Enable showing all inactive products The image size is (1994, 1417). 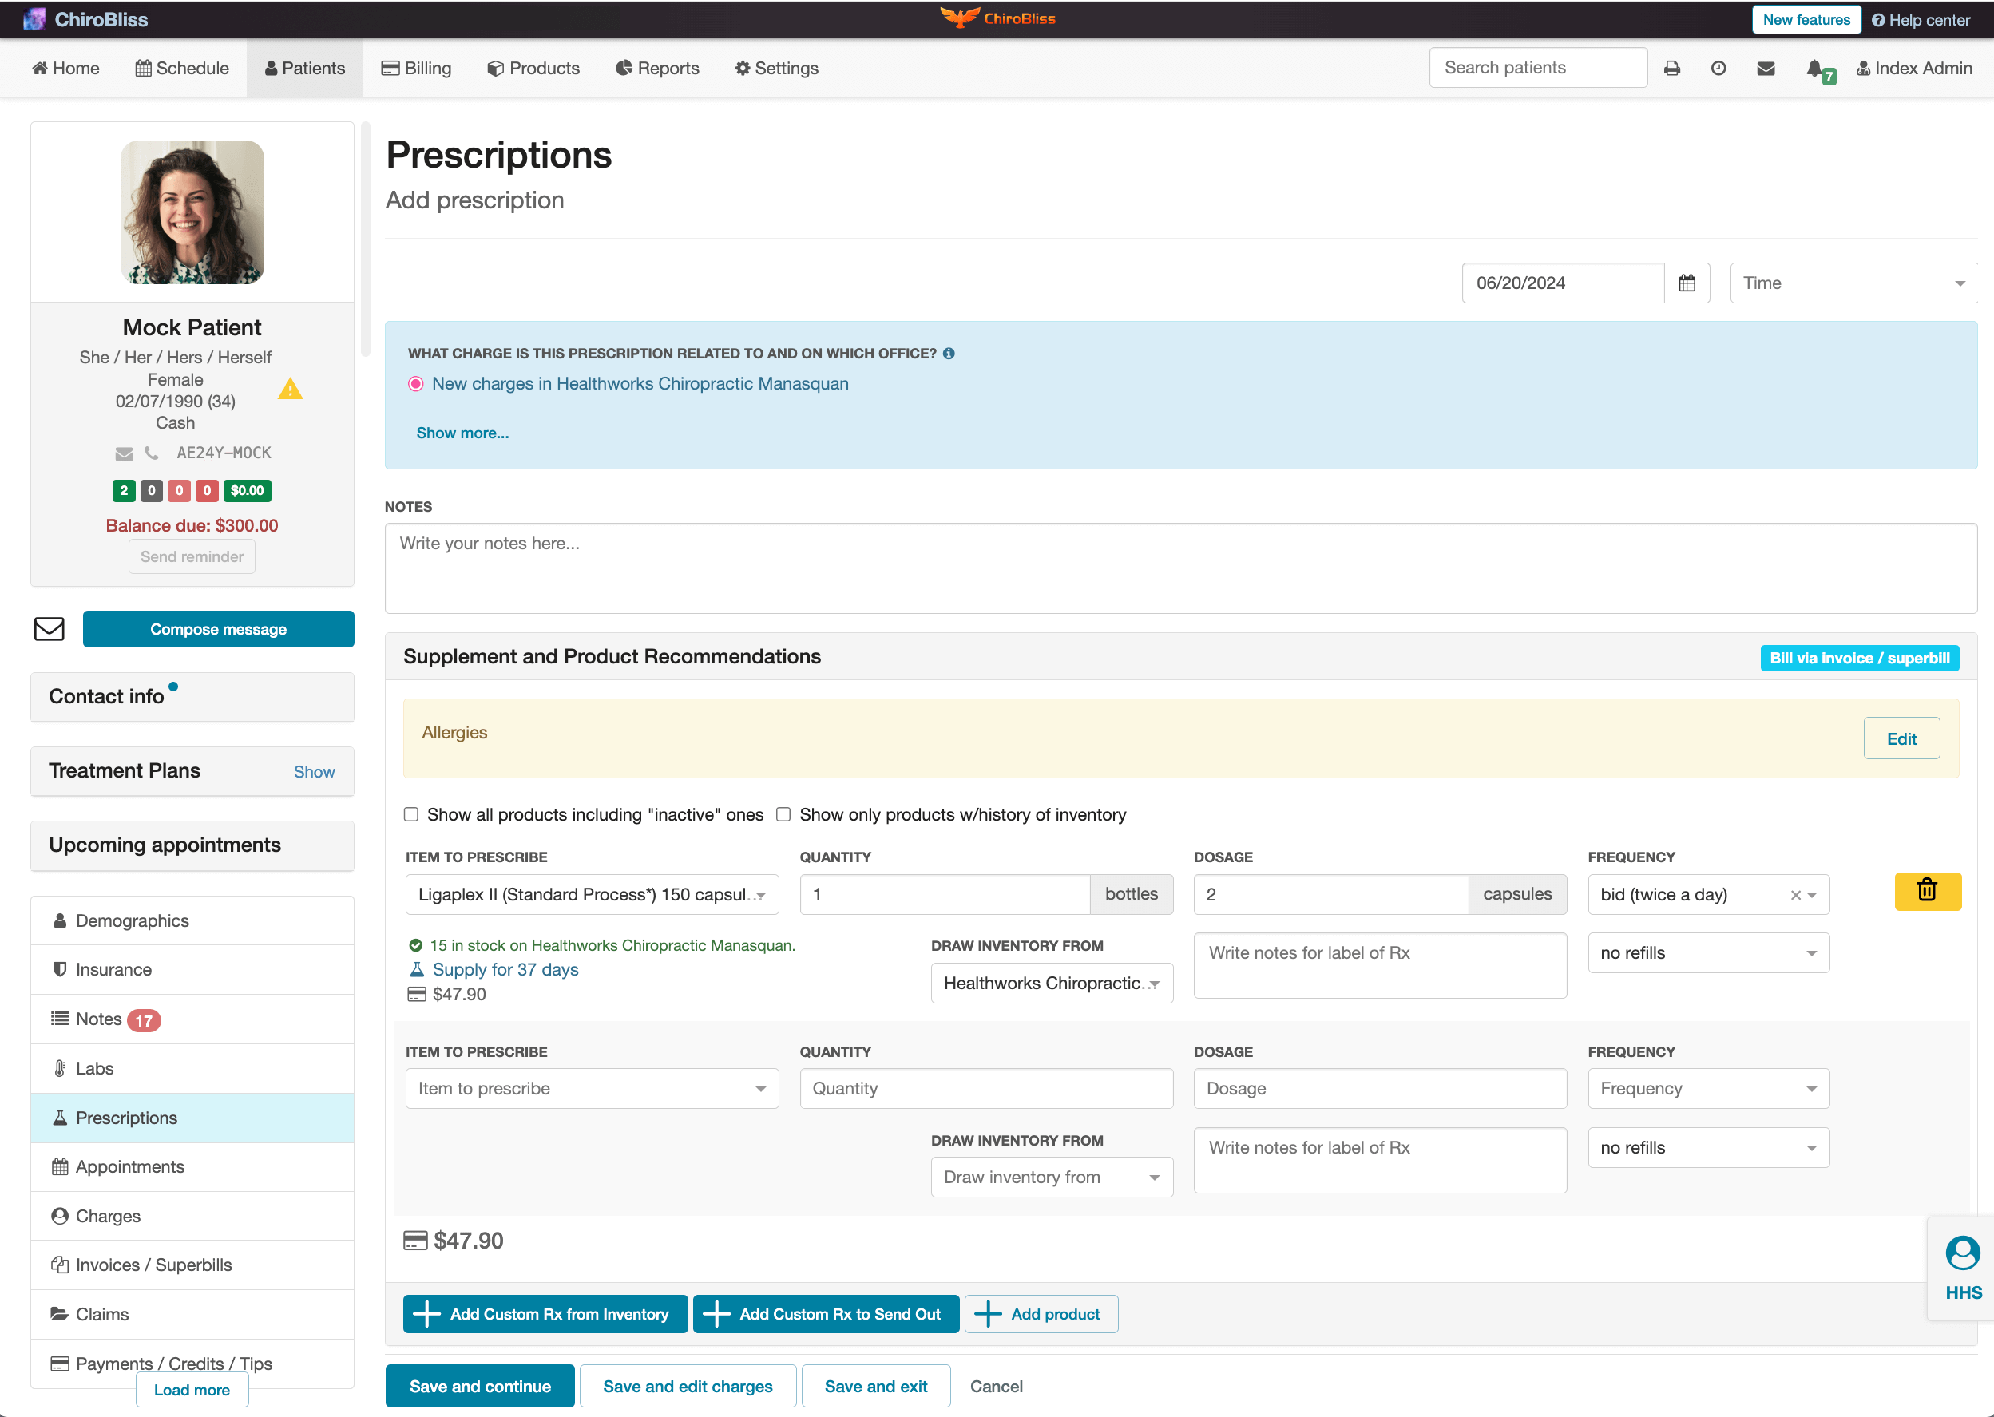pos(411,814)
